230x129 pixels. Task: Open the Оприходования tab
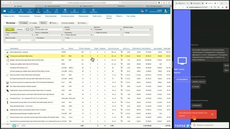pos(24,16)
